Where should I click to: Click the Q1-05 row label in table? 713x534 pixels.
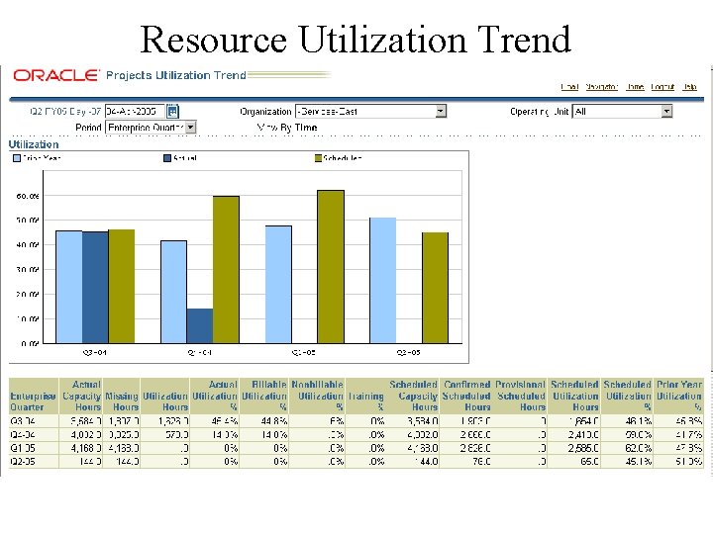(x=22, y=448)
